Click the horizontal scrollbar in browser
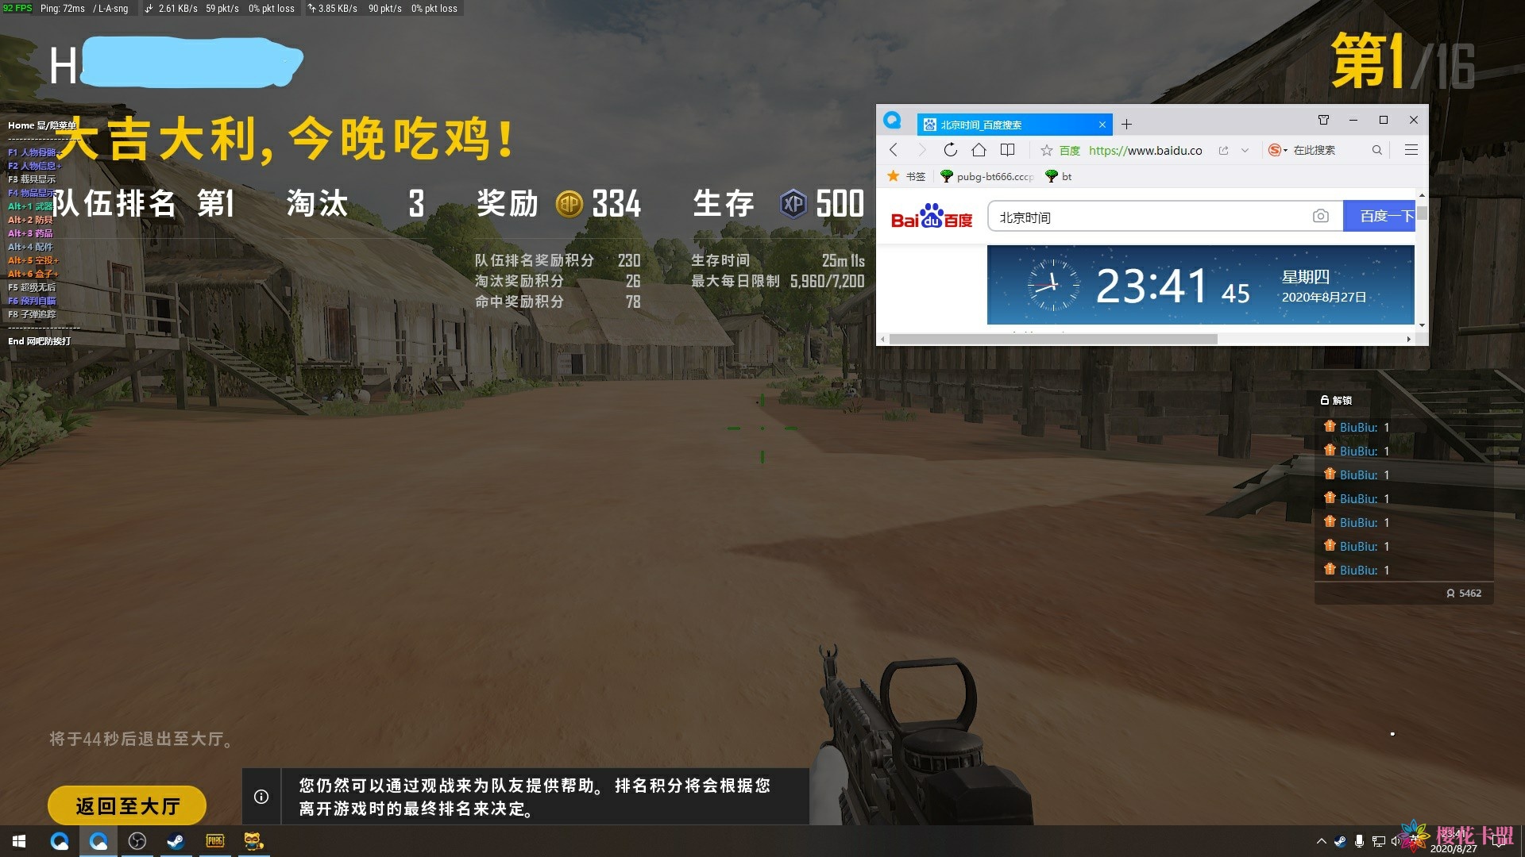 [1052, 339]
